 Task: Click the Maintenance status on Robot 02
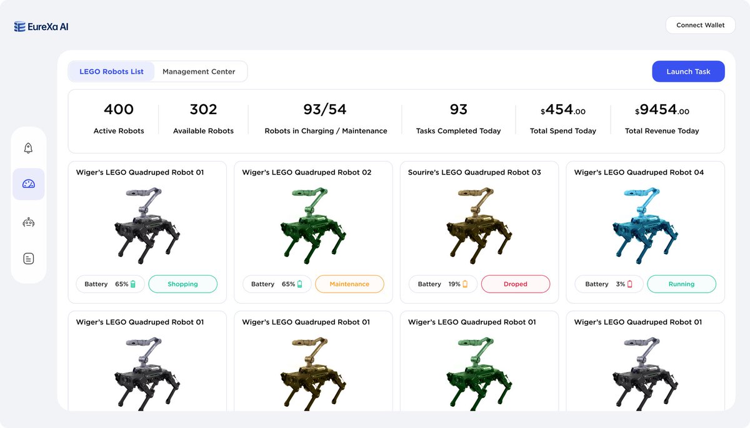349,284
